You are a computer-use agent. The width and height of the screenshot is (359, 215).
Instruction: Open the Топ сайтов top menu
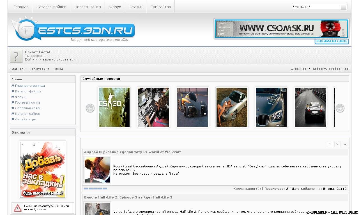click(x=161, y=7)
